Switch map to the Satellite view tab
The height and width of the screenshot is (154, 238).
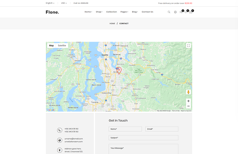pos(62,45)
